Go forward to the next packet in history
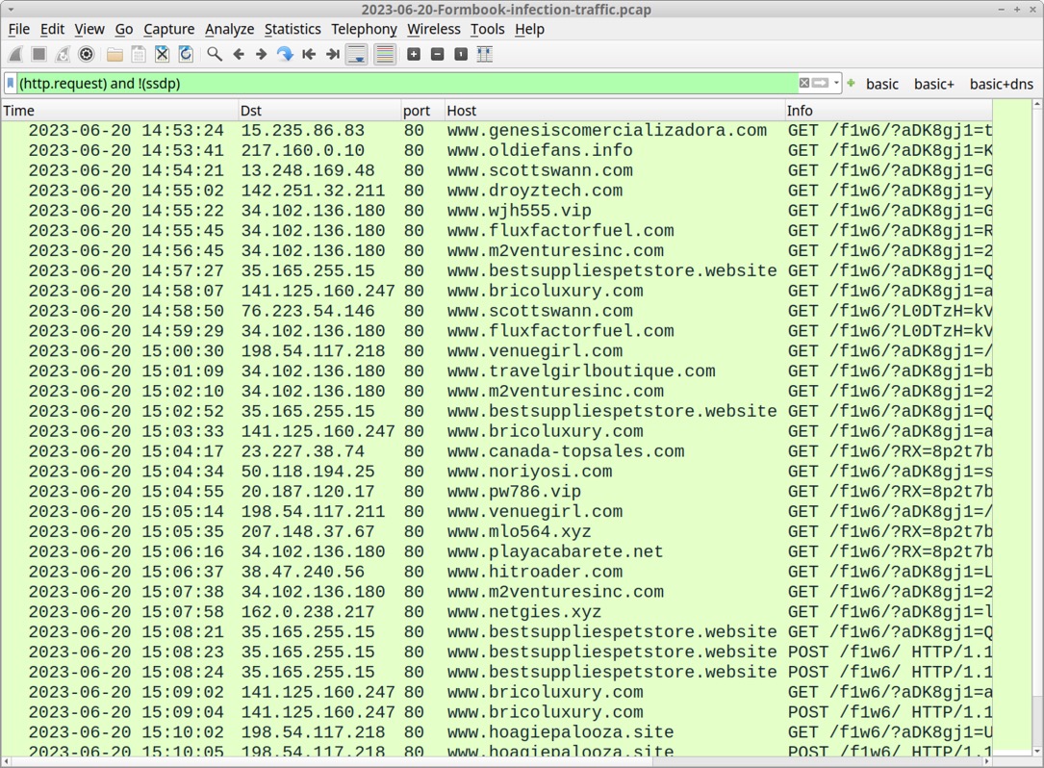 pos(262,55)
